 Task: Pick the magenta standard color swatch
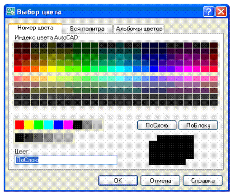(68, 125)
